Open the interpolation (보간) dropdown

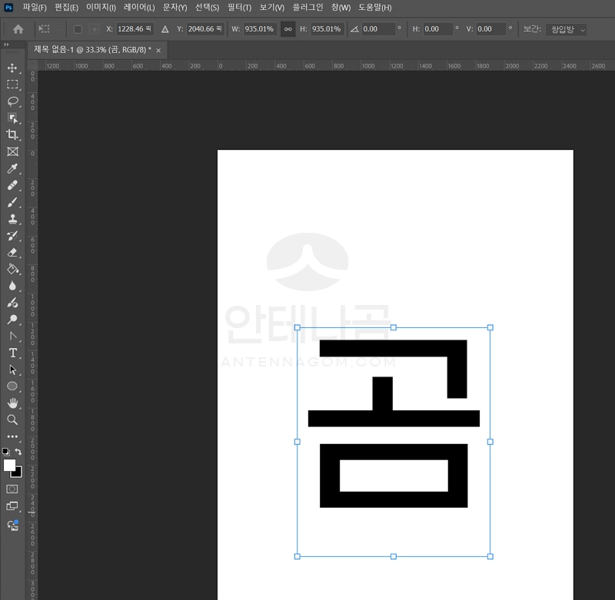click(x=567, y=29)
